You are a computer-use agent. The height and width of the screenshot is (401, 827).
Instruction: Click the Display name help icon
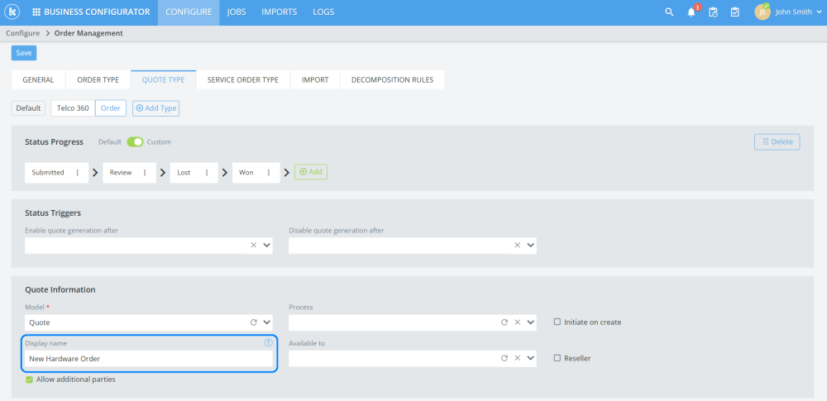click(x=268, y=342)
